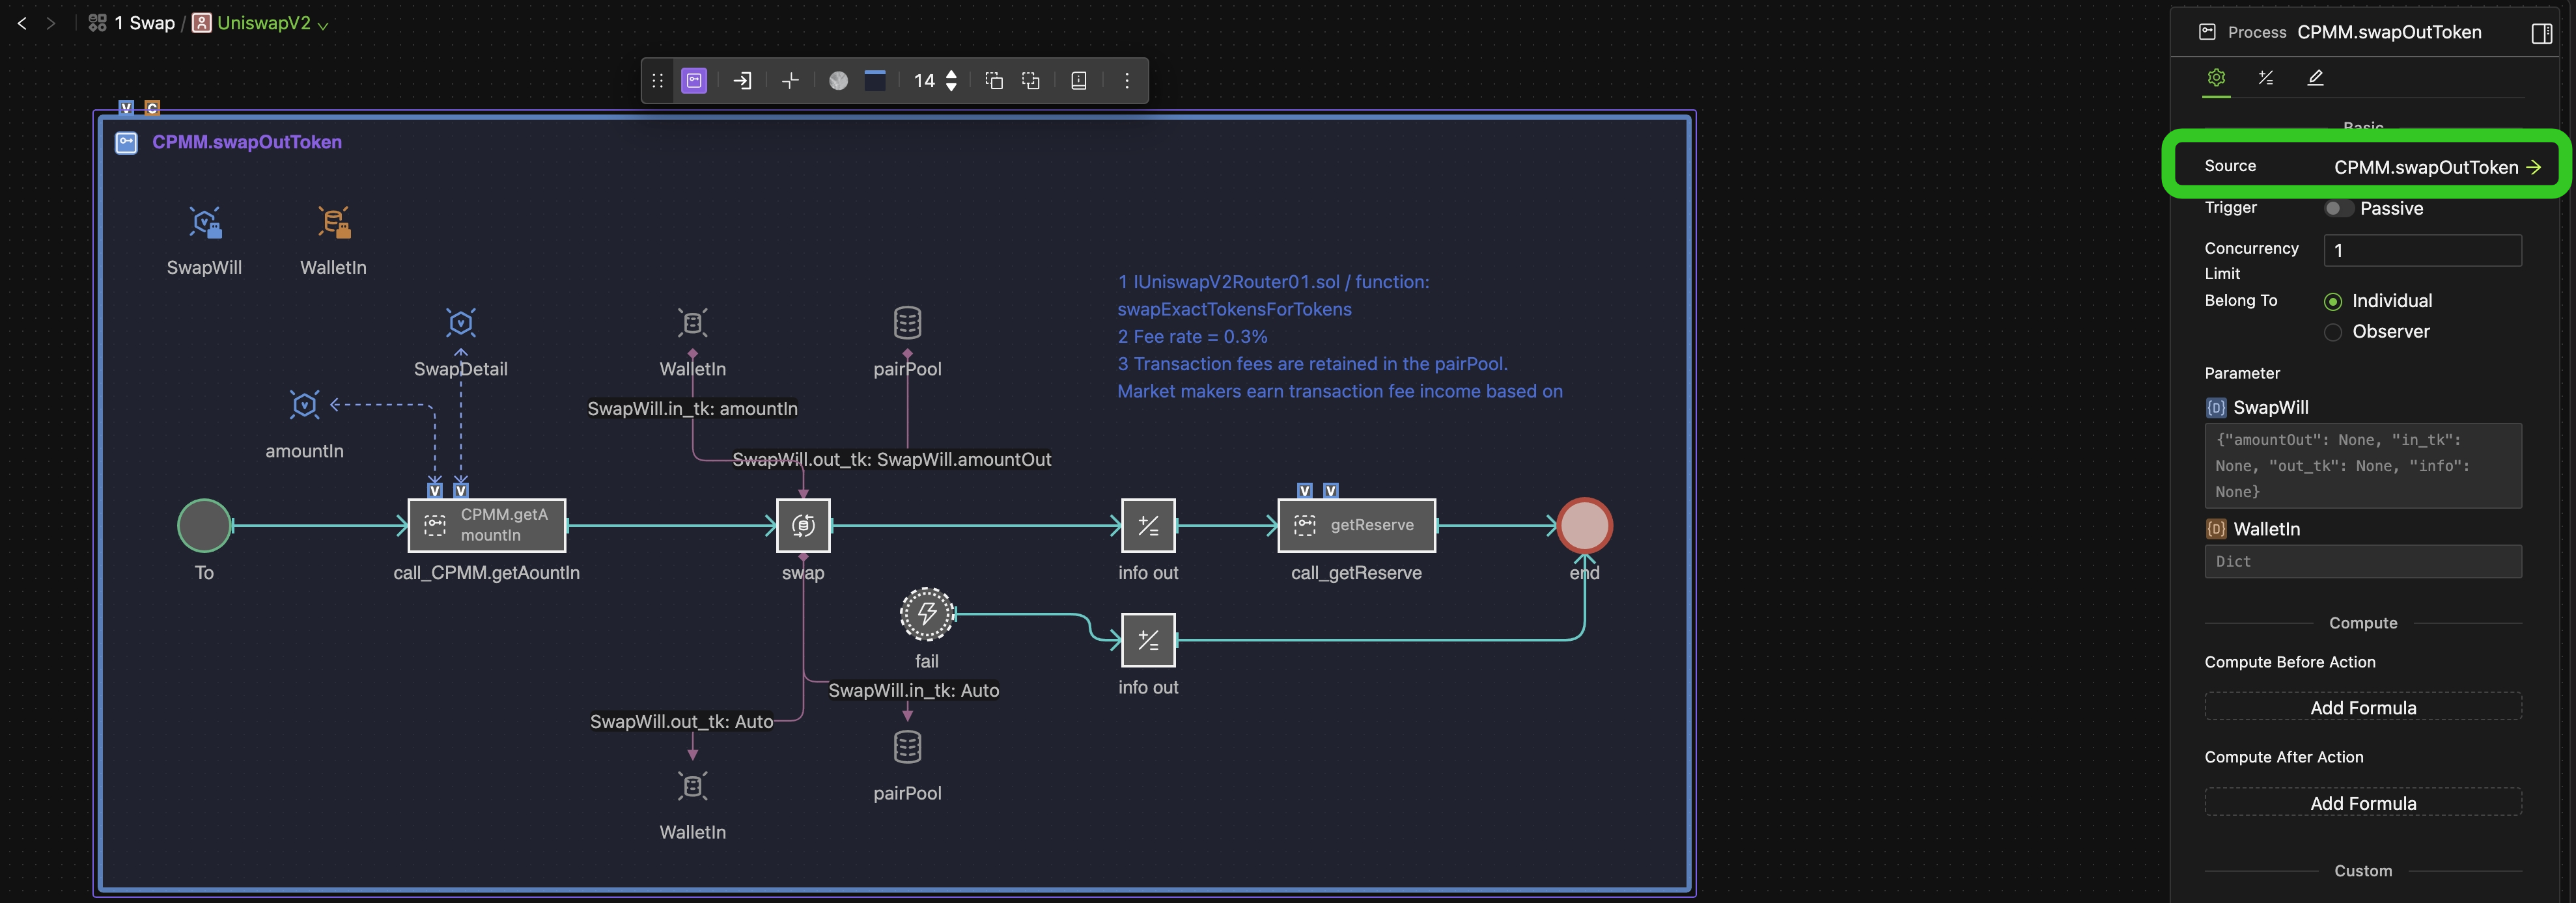Switch to the formula tab in the Process panel
This screenshot has width=2576, height=903.
click(2266, 77)
